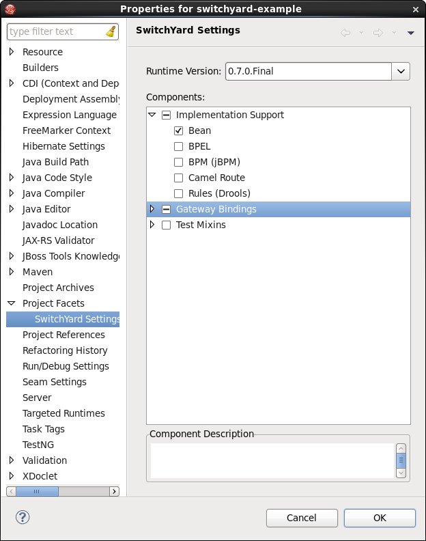Open the forward history dropdown arrow

(394, 33)
